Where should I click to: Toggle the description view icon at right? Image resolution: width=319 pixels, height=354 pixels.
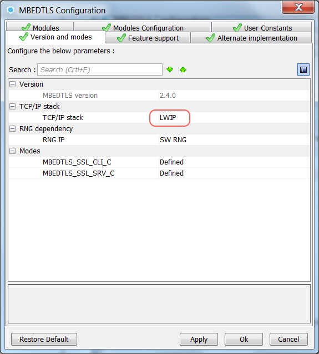[x=303, y=69]
